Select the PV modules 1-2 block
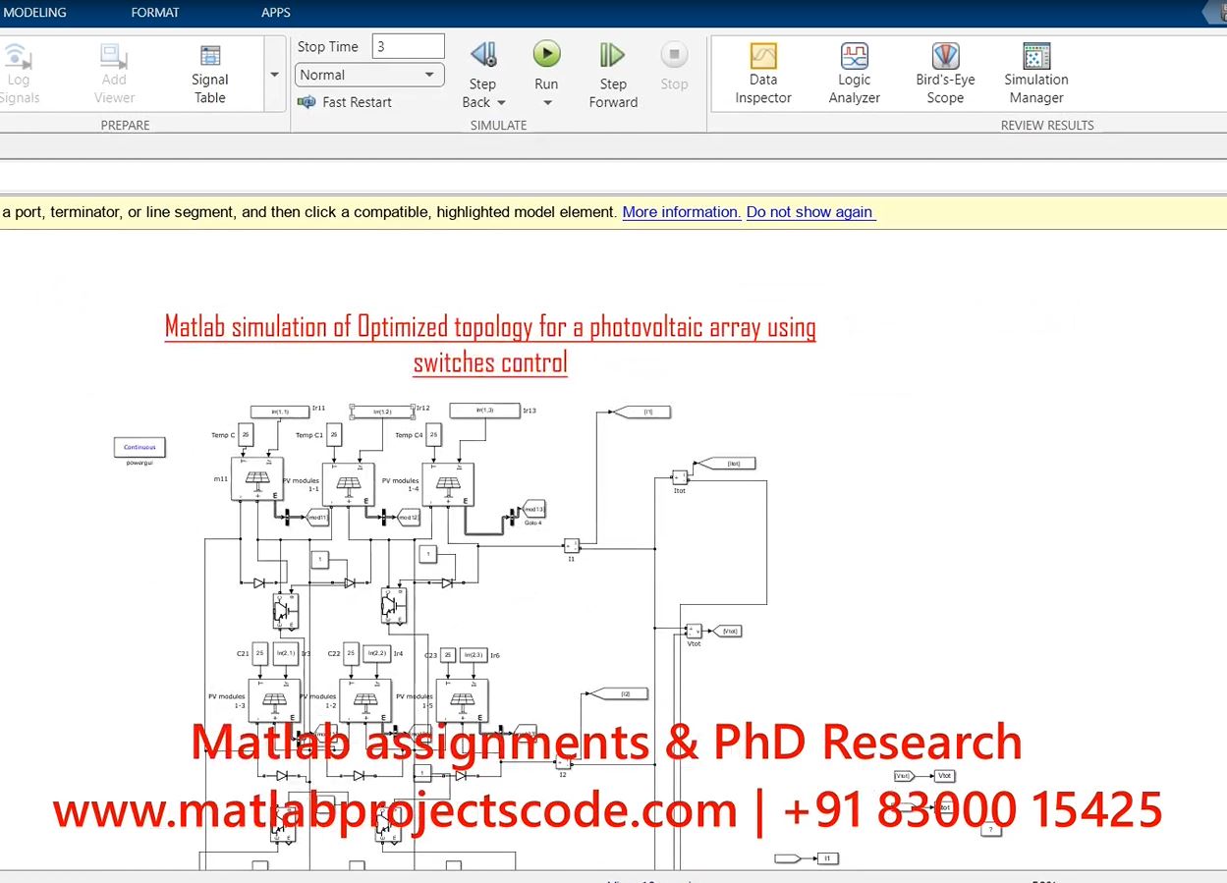Viewport: 1227px width, 883px height. pos(365,700)
